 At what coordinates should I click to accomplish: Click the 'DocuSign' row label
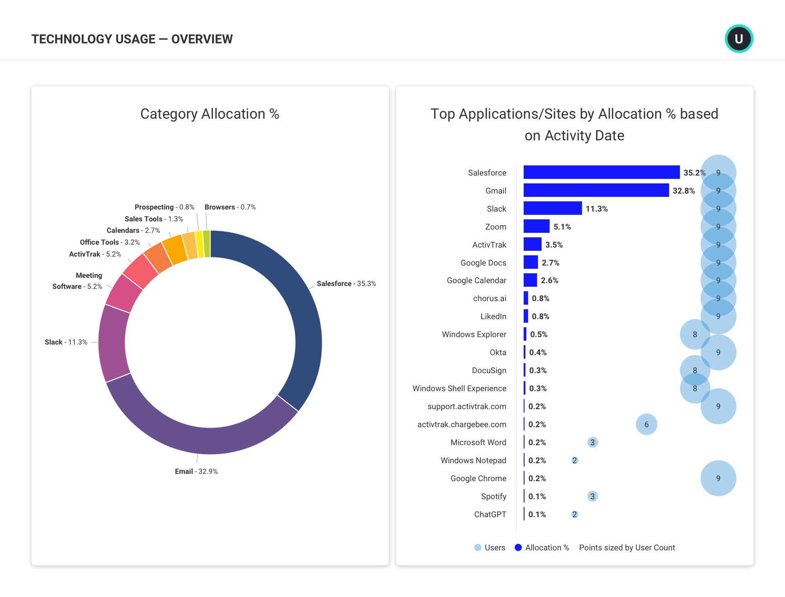pyautogui.click(x=489, y=370)
